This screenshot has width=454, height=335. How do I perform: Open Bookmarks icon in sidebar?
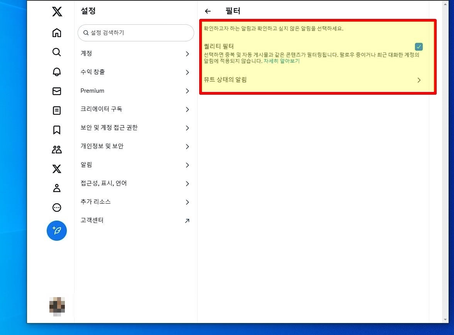[x=57, y=130]
